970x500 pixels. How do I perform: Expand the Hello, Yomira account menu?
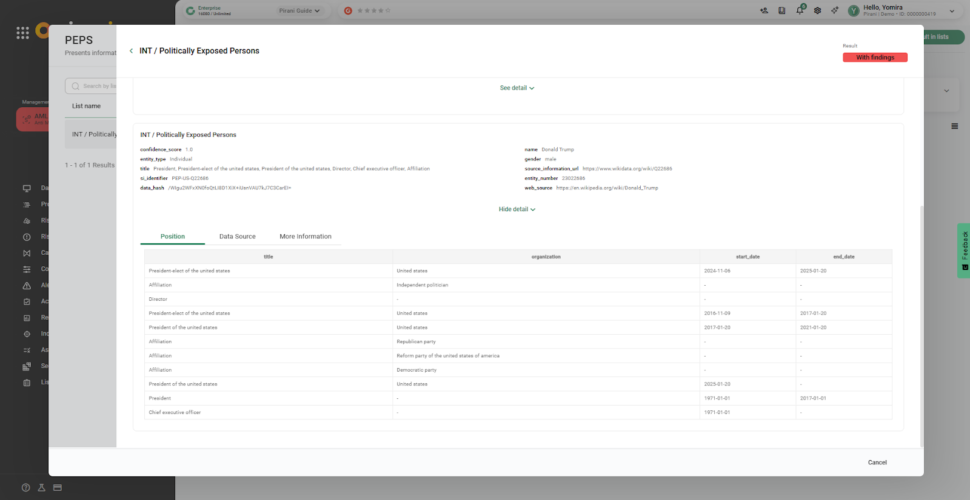pyautogui.click(x=951, y=11)
